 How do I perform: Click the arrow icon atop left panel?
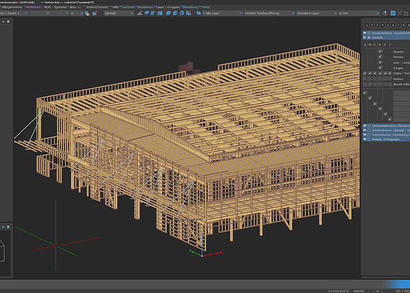click(x=8, y=22)
